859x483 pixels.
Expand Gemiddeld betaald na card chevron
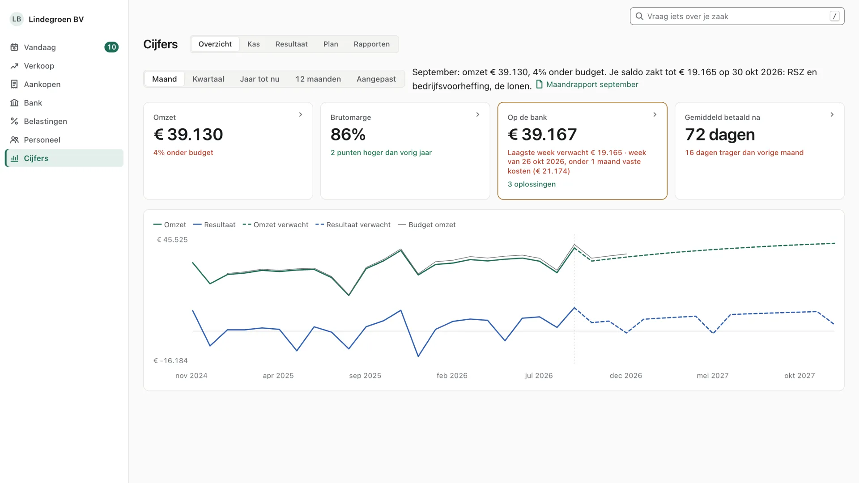[832, 115]
